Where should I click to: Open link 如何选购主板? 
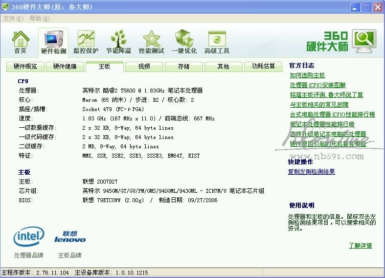[x=307, y=75]
